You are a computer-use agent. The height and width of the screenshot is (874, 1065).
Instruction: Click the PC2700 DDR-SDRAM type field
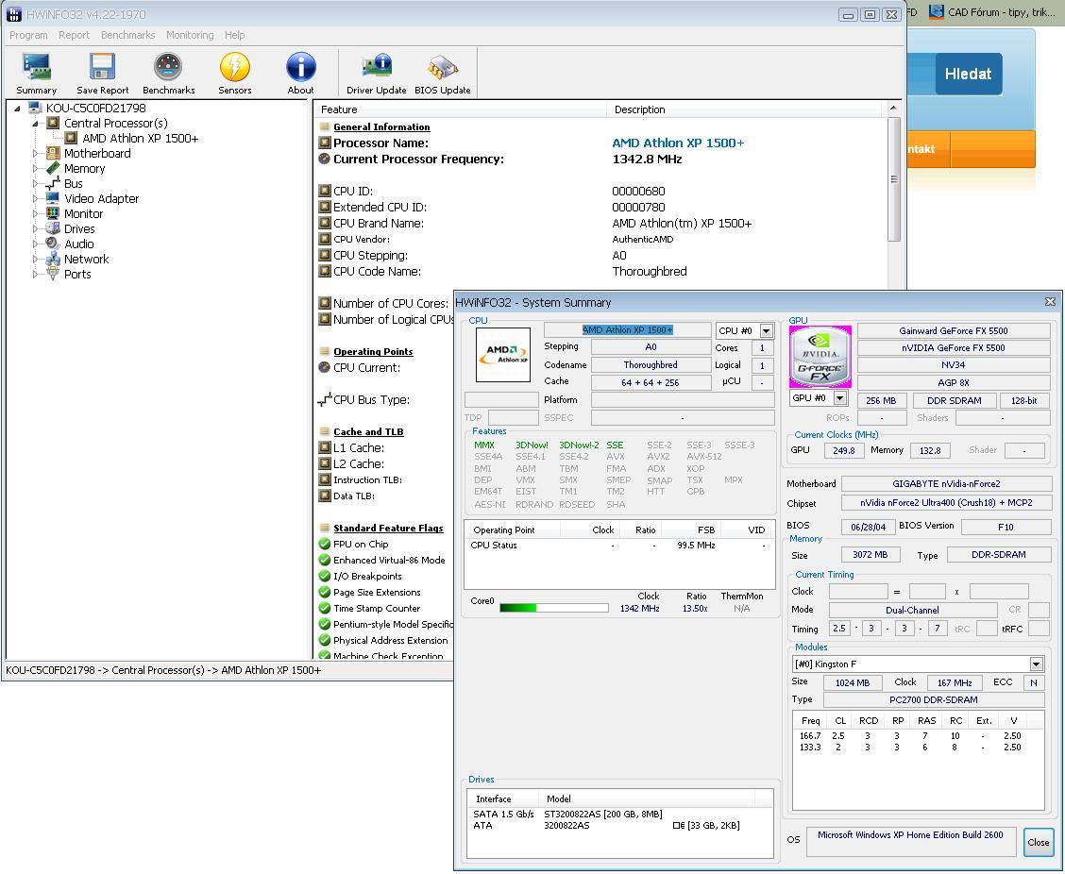coord(933,699)
